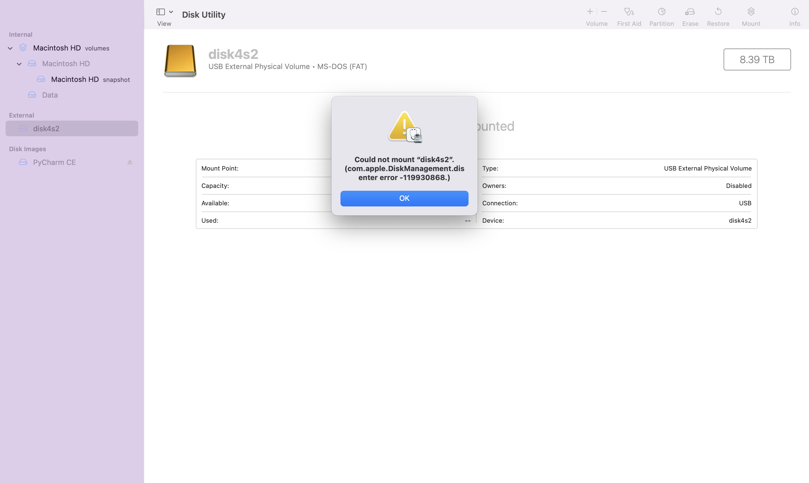Viewport: 809px width, 483px height.
Task: Click the 8.39 TB capacity box
Action: pyautogui.click(x=757, y=59)
